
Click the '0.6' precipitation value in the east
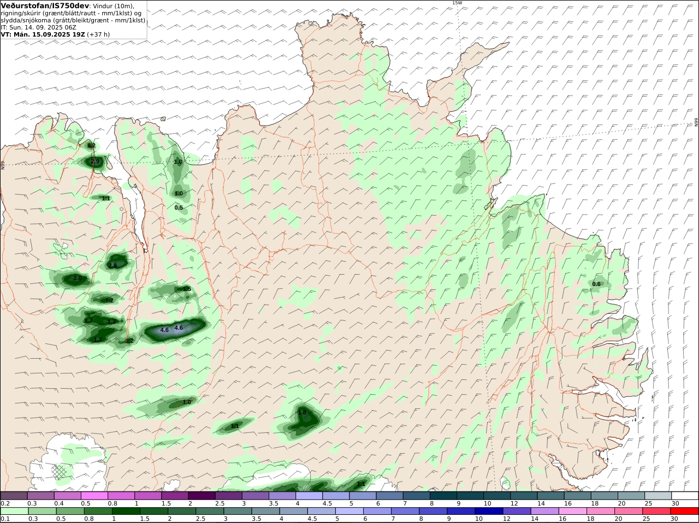pyautogui.click(x=596, y=284)
